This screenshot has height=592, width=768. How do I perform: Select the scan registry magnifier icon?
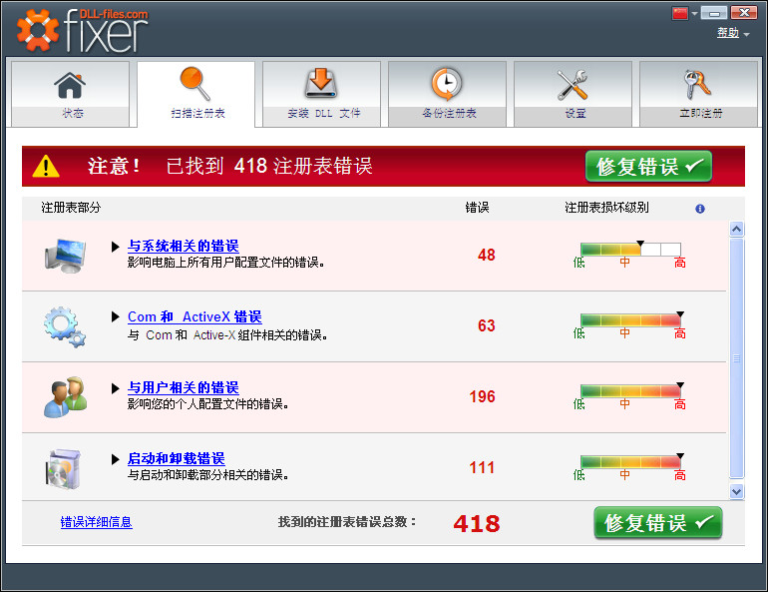click(x=194, y=83)
